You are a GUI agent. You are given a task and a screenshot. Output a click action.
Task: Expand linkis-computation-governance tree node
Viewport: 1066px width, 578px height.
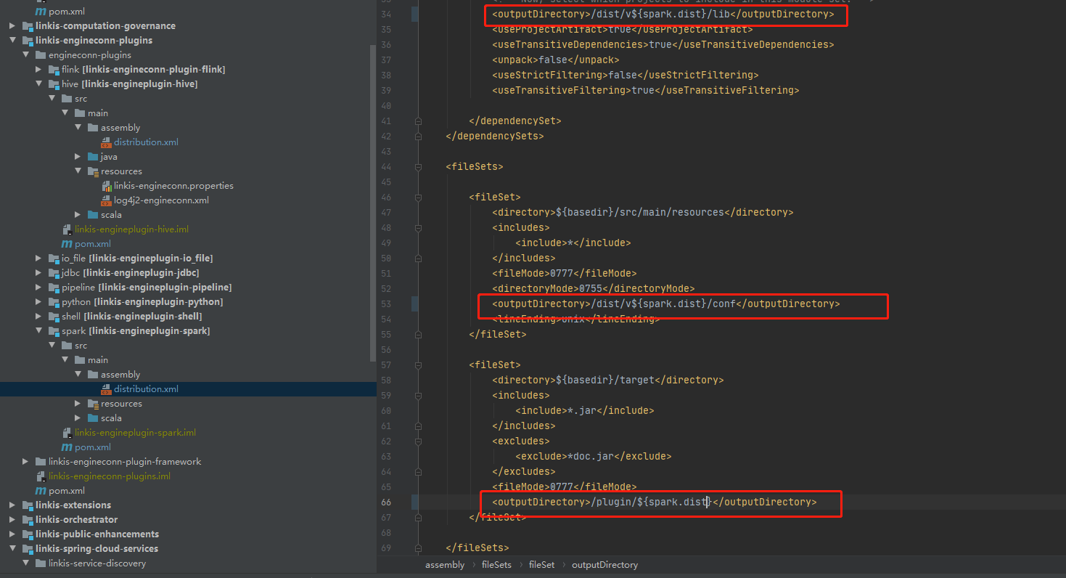pos(12,26)
